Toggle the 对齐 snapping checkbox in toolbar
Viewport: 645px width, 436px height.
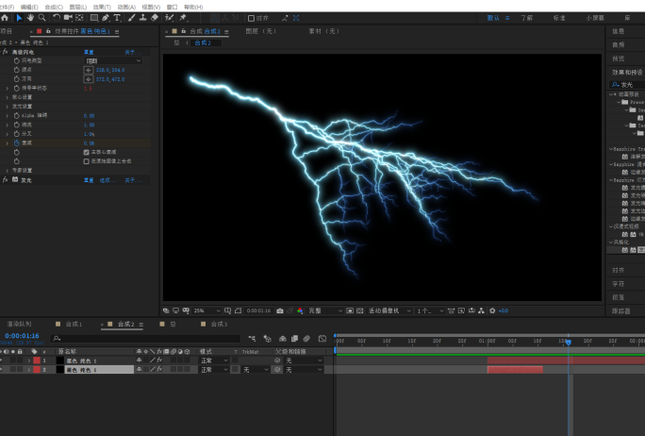coord(252,17)
